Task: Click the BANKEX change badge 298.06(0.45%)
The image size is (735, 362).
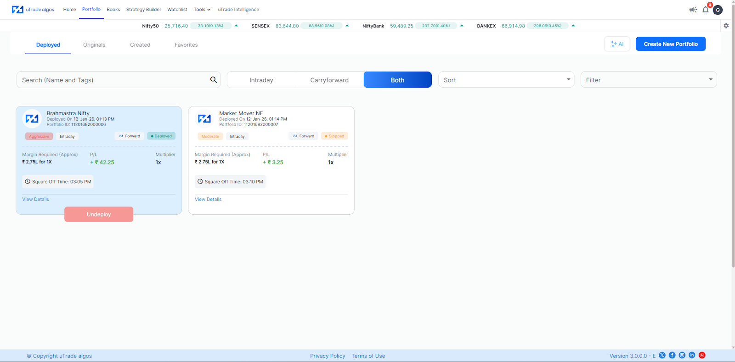Action: pos(548,26)
